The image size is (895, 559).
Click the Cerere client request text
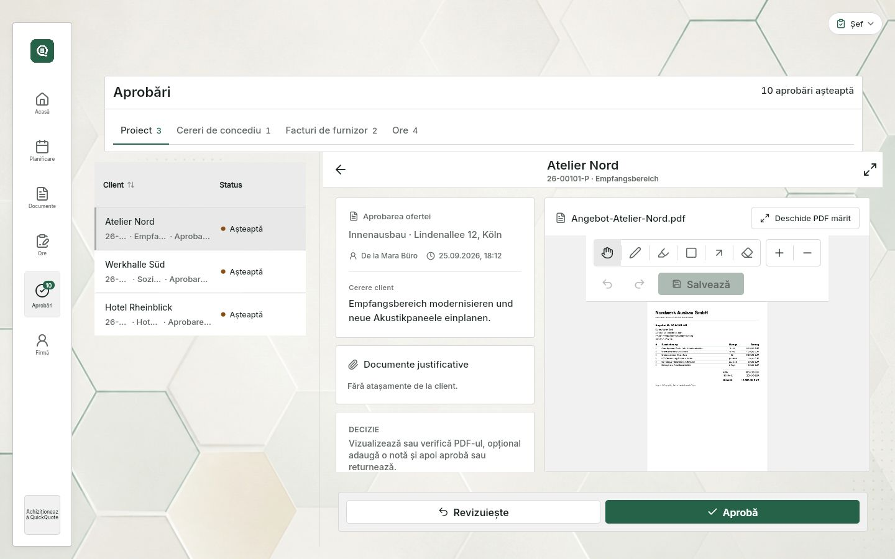[x=431, y=311]
